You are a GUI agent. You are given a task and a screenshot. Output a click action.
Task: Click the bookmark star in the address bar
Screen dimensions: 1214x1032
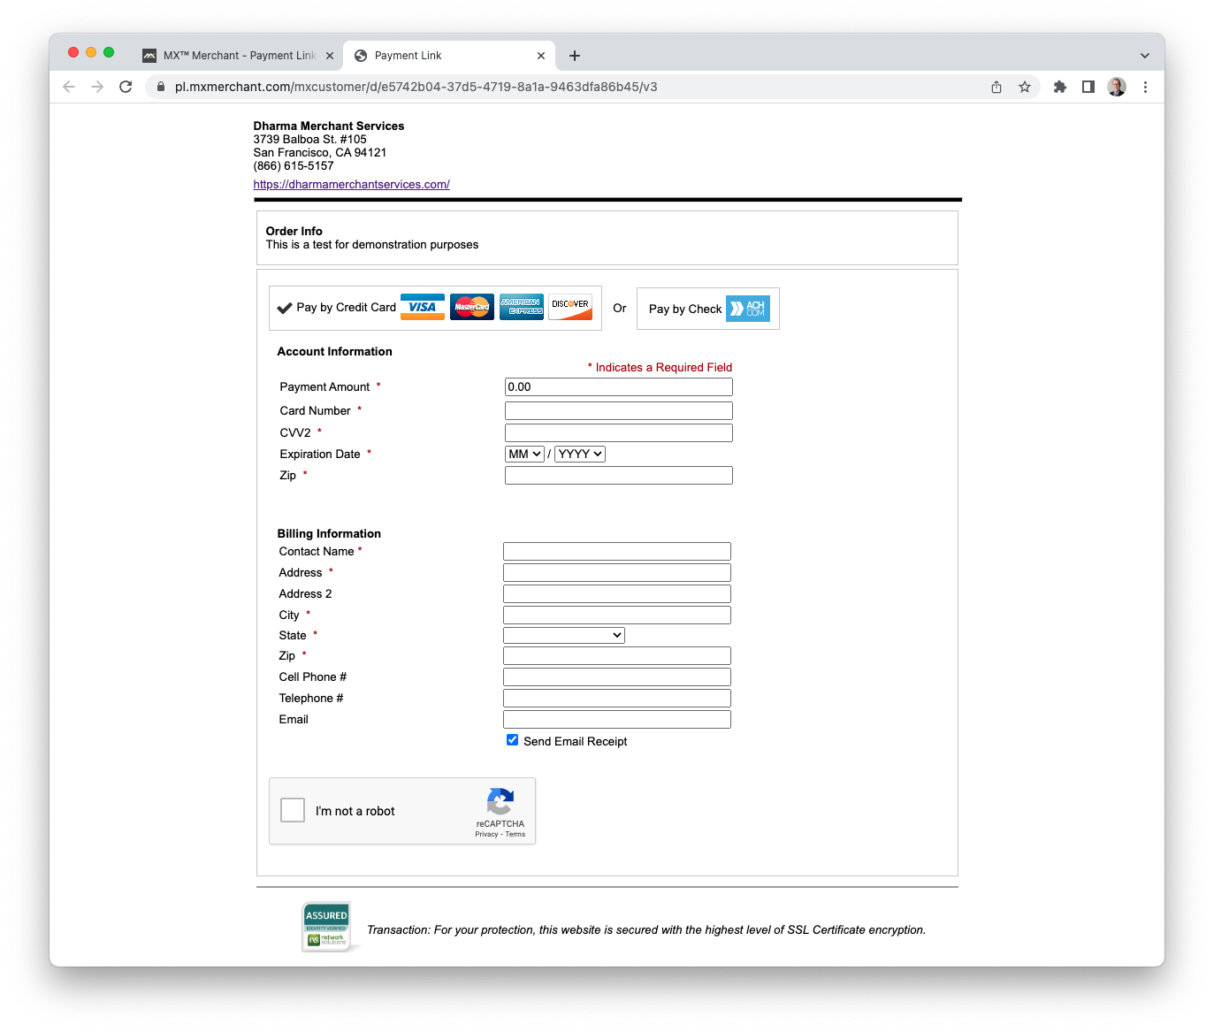pyautogui.click(x=1025, y=87)
